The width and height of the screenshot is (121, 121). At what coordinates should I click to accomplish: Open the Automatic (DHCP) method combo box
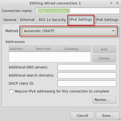click(69, 31)
